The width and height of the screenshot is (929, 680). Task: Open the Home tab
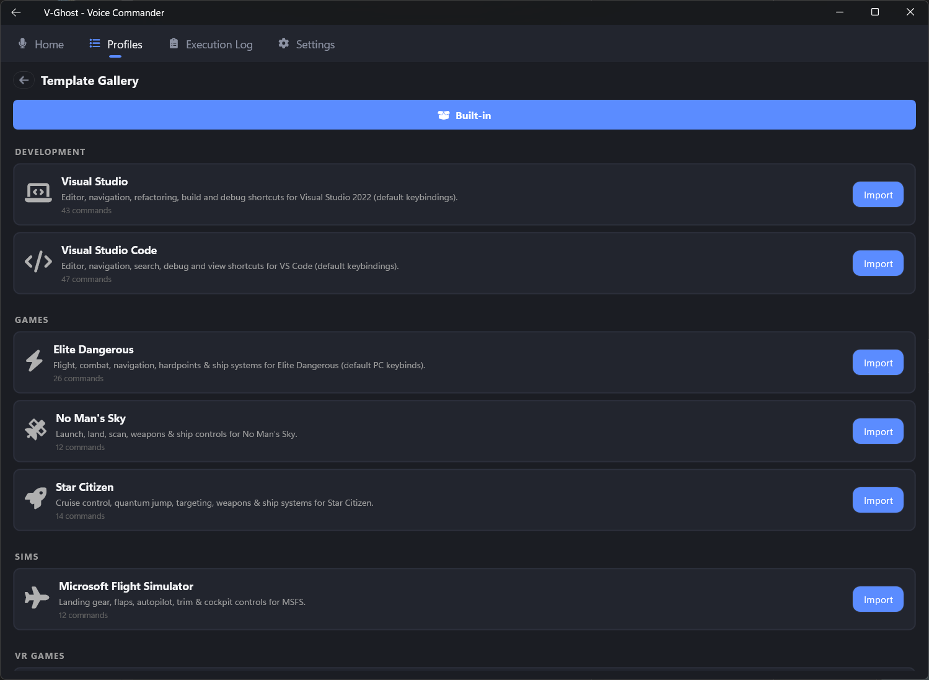[41, 45]
